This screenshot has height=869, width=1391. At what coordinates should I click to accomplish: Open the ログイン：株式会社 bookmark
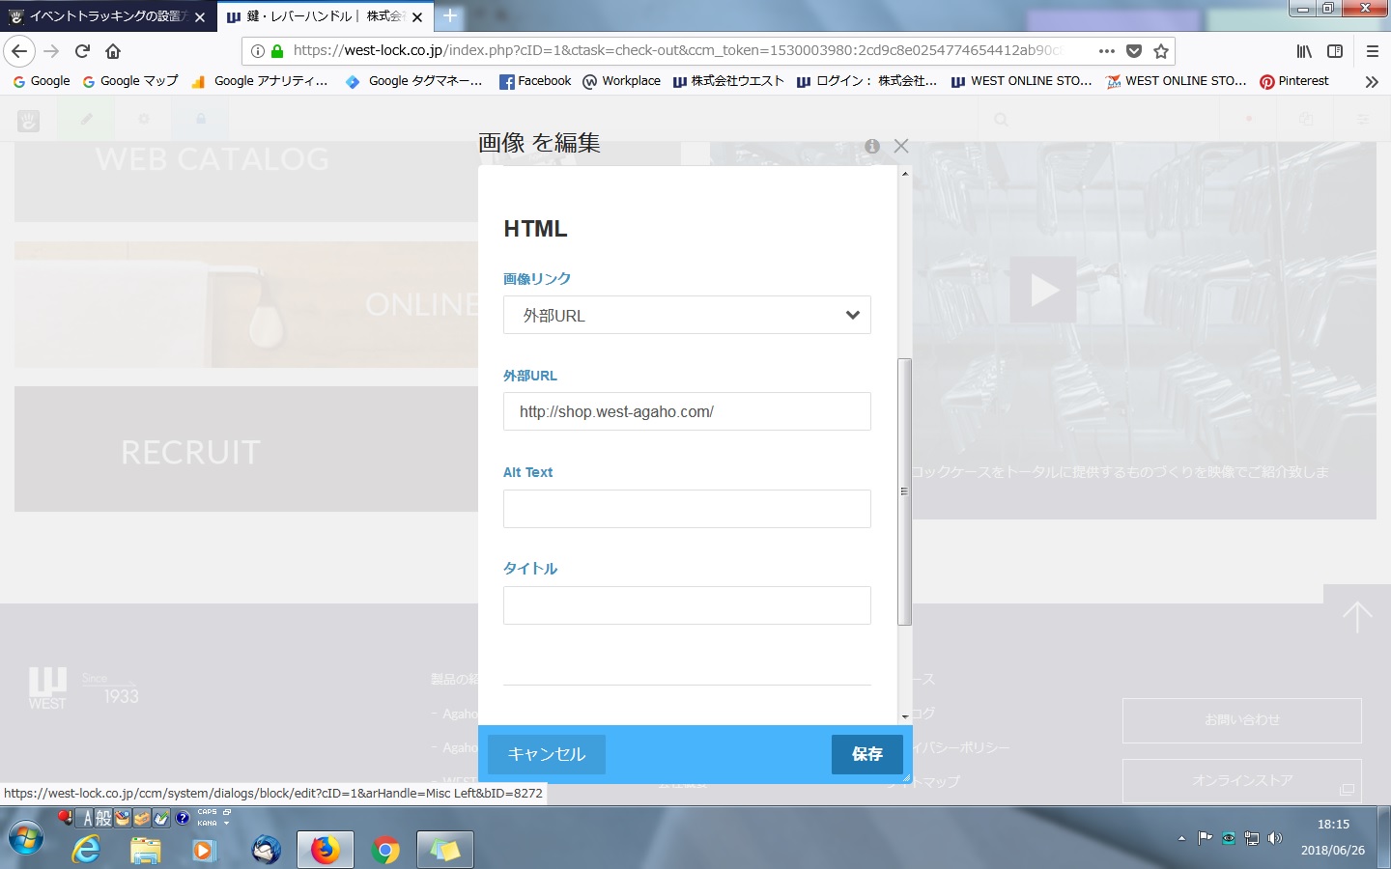click(x=866, y=81)
